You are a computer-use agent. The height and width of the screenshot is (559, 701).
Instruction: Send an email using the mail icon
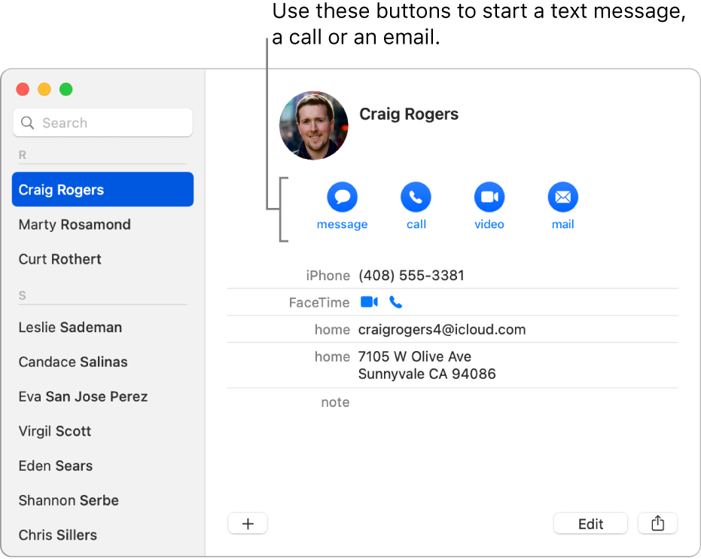tap(562, 197)
